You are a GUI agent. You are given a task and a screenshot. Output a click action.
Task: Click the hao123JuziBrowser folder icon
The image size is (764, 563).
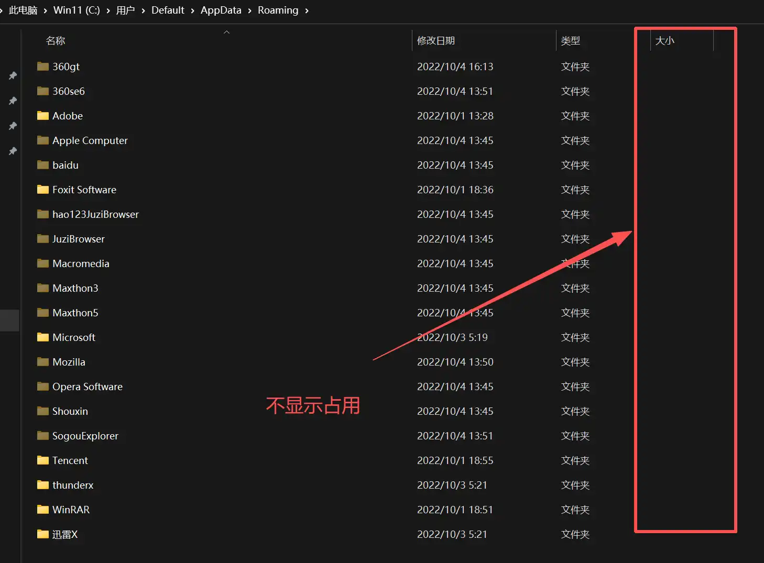43,214
